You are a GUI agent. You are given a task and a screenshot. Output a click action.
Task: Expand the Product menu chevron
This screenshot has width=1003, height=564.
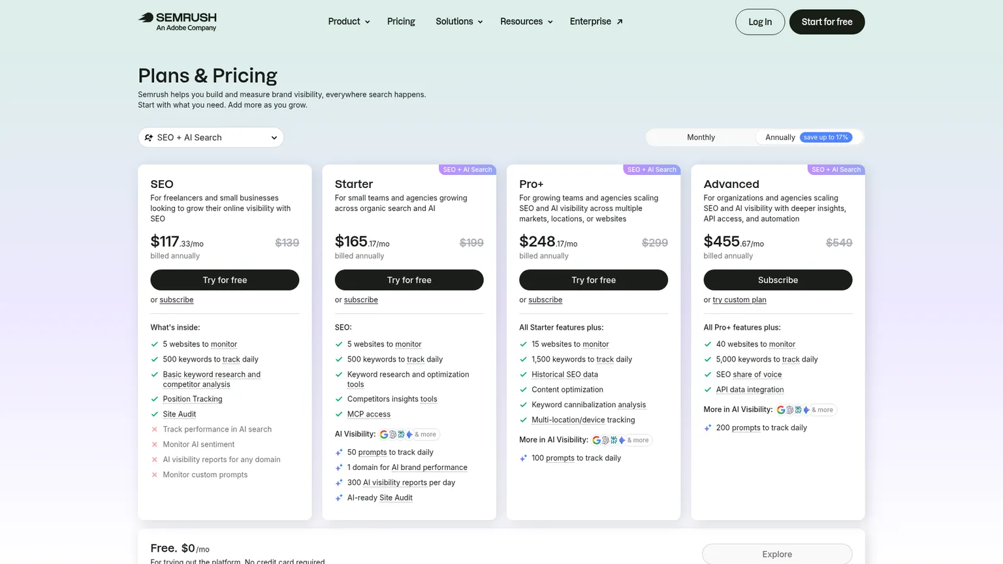[368, 22]
